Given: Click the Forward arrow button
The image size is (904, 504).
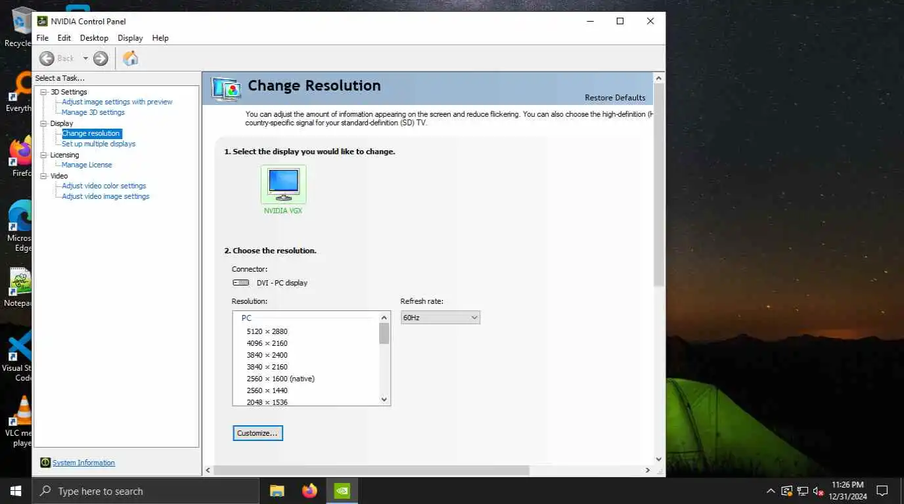Looking at the screenshot, I should pyautogui.click(x=101, y=58).
